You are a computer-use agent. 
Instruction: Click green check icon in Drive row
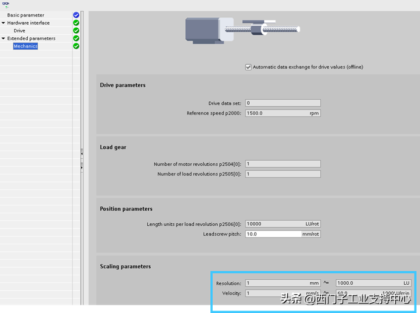[x=76, y=31]
